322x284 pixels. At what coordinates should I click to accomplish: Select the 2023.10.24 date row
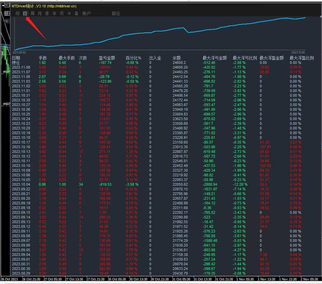pyautogui.click(x=21, y=119)
